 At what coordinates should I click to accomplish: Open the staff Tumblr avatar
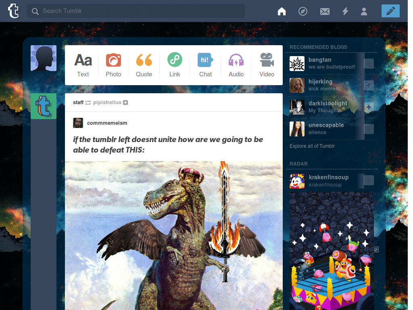(x=44, y=106)
